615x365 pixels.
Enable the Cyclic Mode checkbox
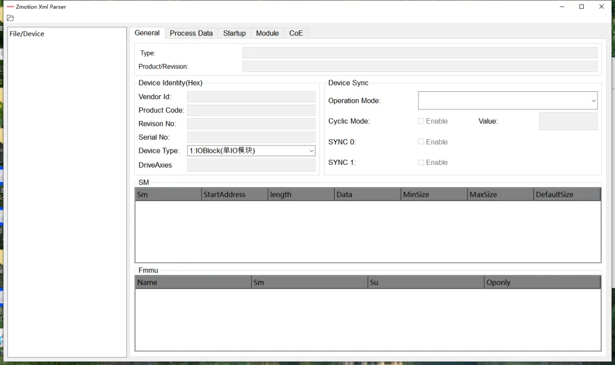click(x=421, y=121)
